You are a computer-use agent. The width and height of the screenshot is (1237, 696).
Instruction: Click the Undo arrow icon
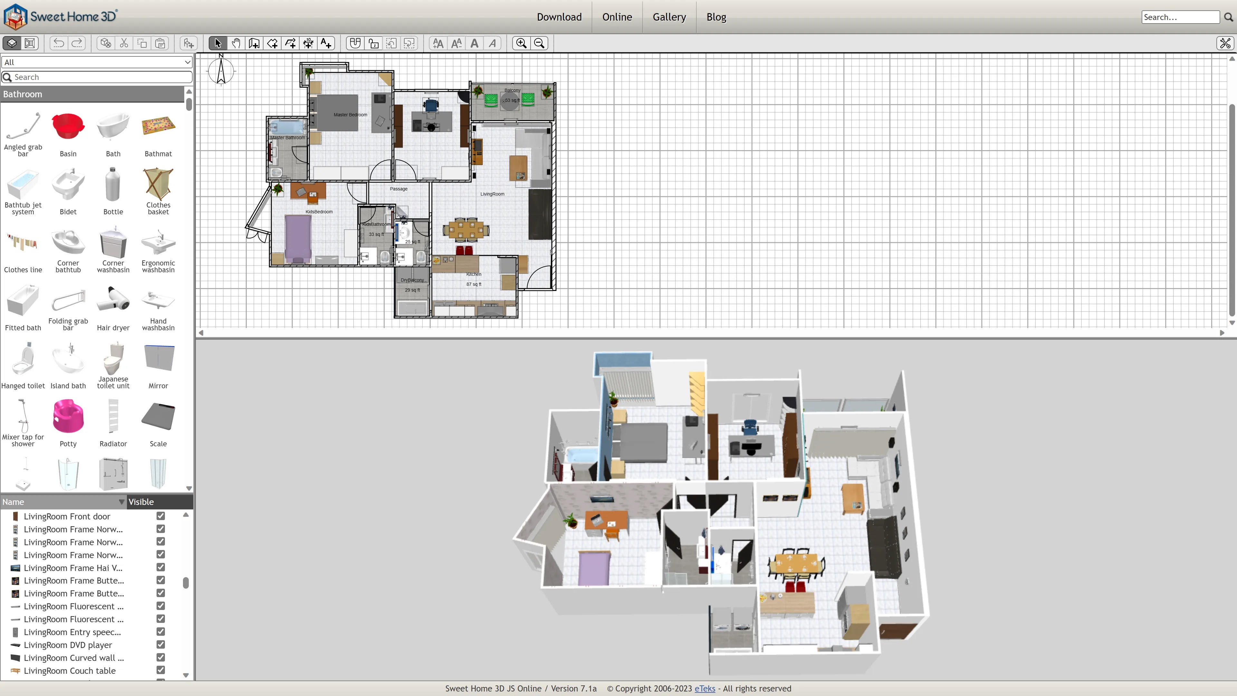point(59,43)
